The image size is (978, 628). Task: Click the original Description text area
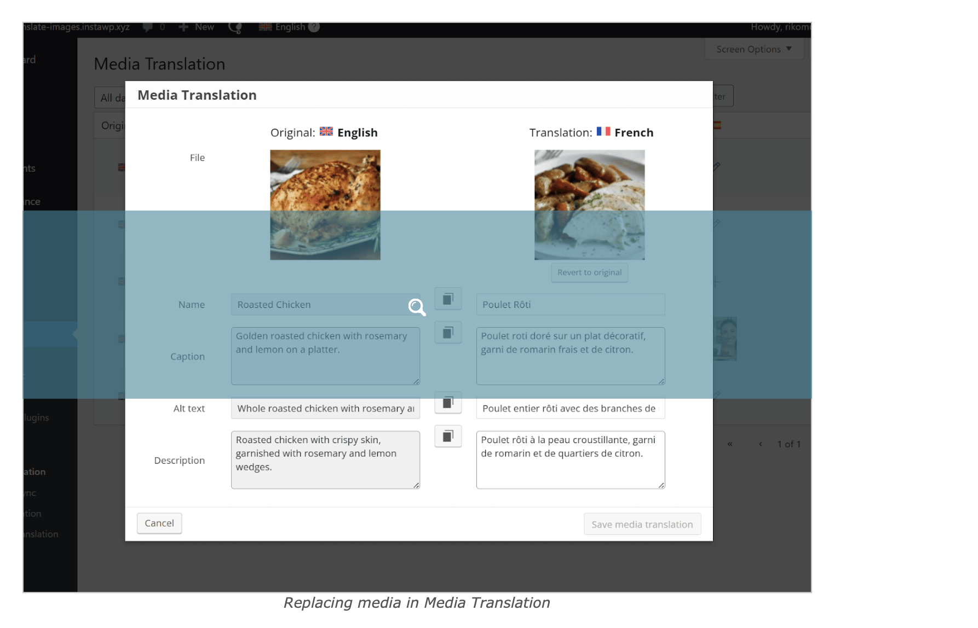325,460
